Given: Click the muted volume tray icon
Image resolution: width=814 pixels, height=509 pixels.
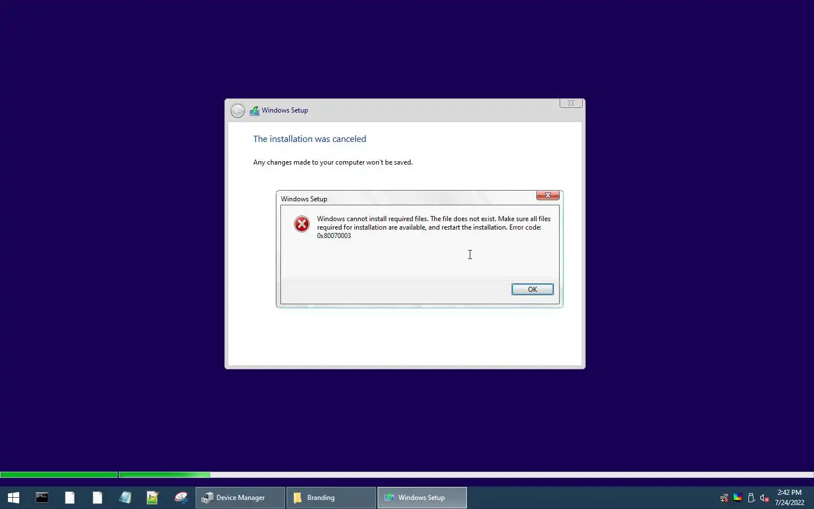Looking at the screenshot, I should (x=765, y=498).
